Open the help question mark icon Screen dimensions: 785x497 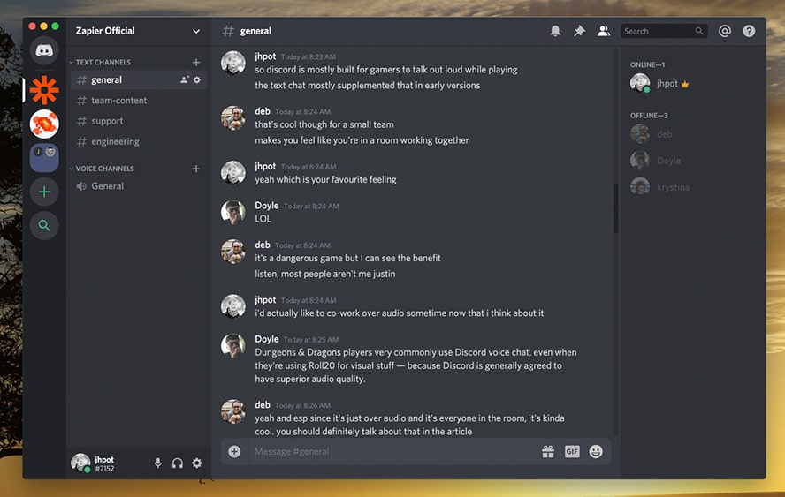click(x=749, y=31)
